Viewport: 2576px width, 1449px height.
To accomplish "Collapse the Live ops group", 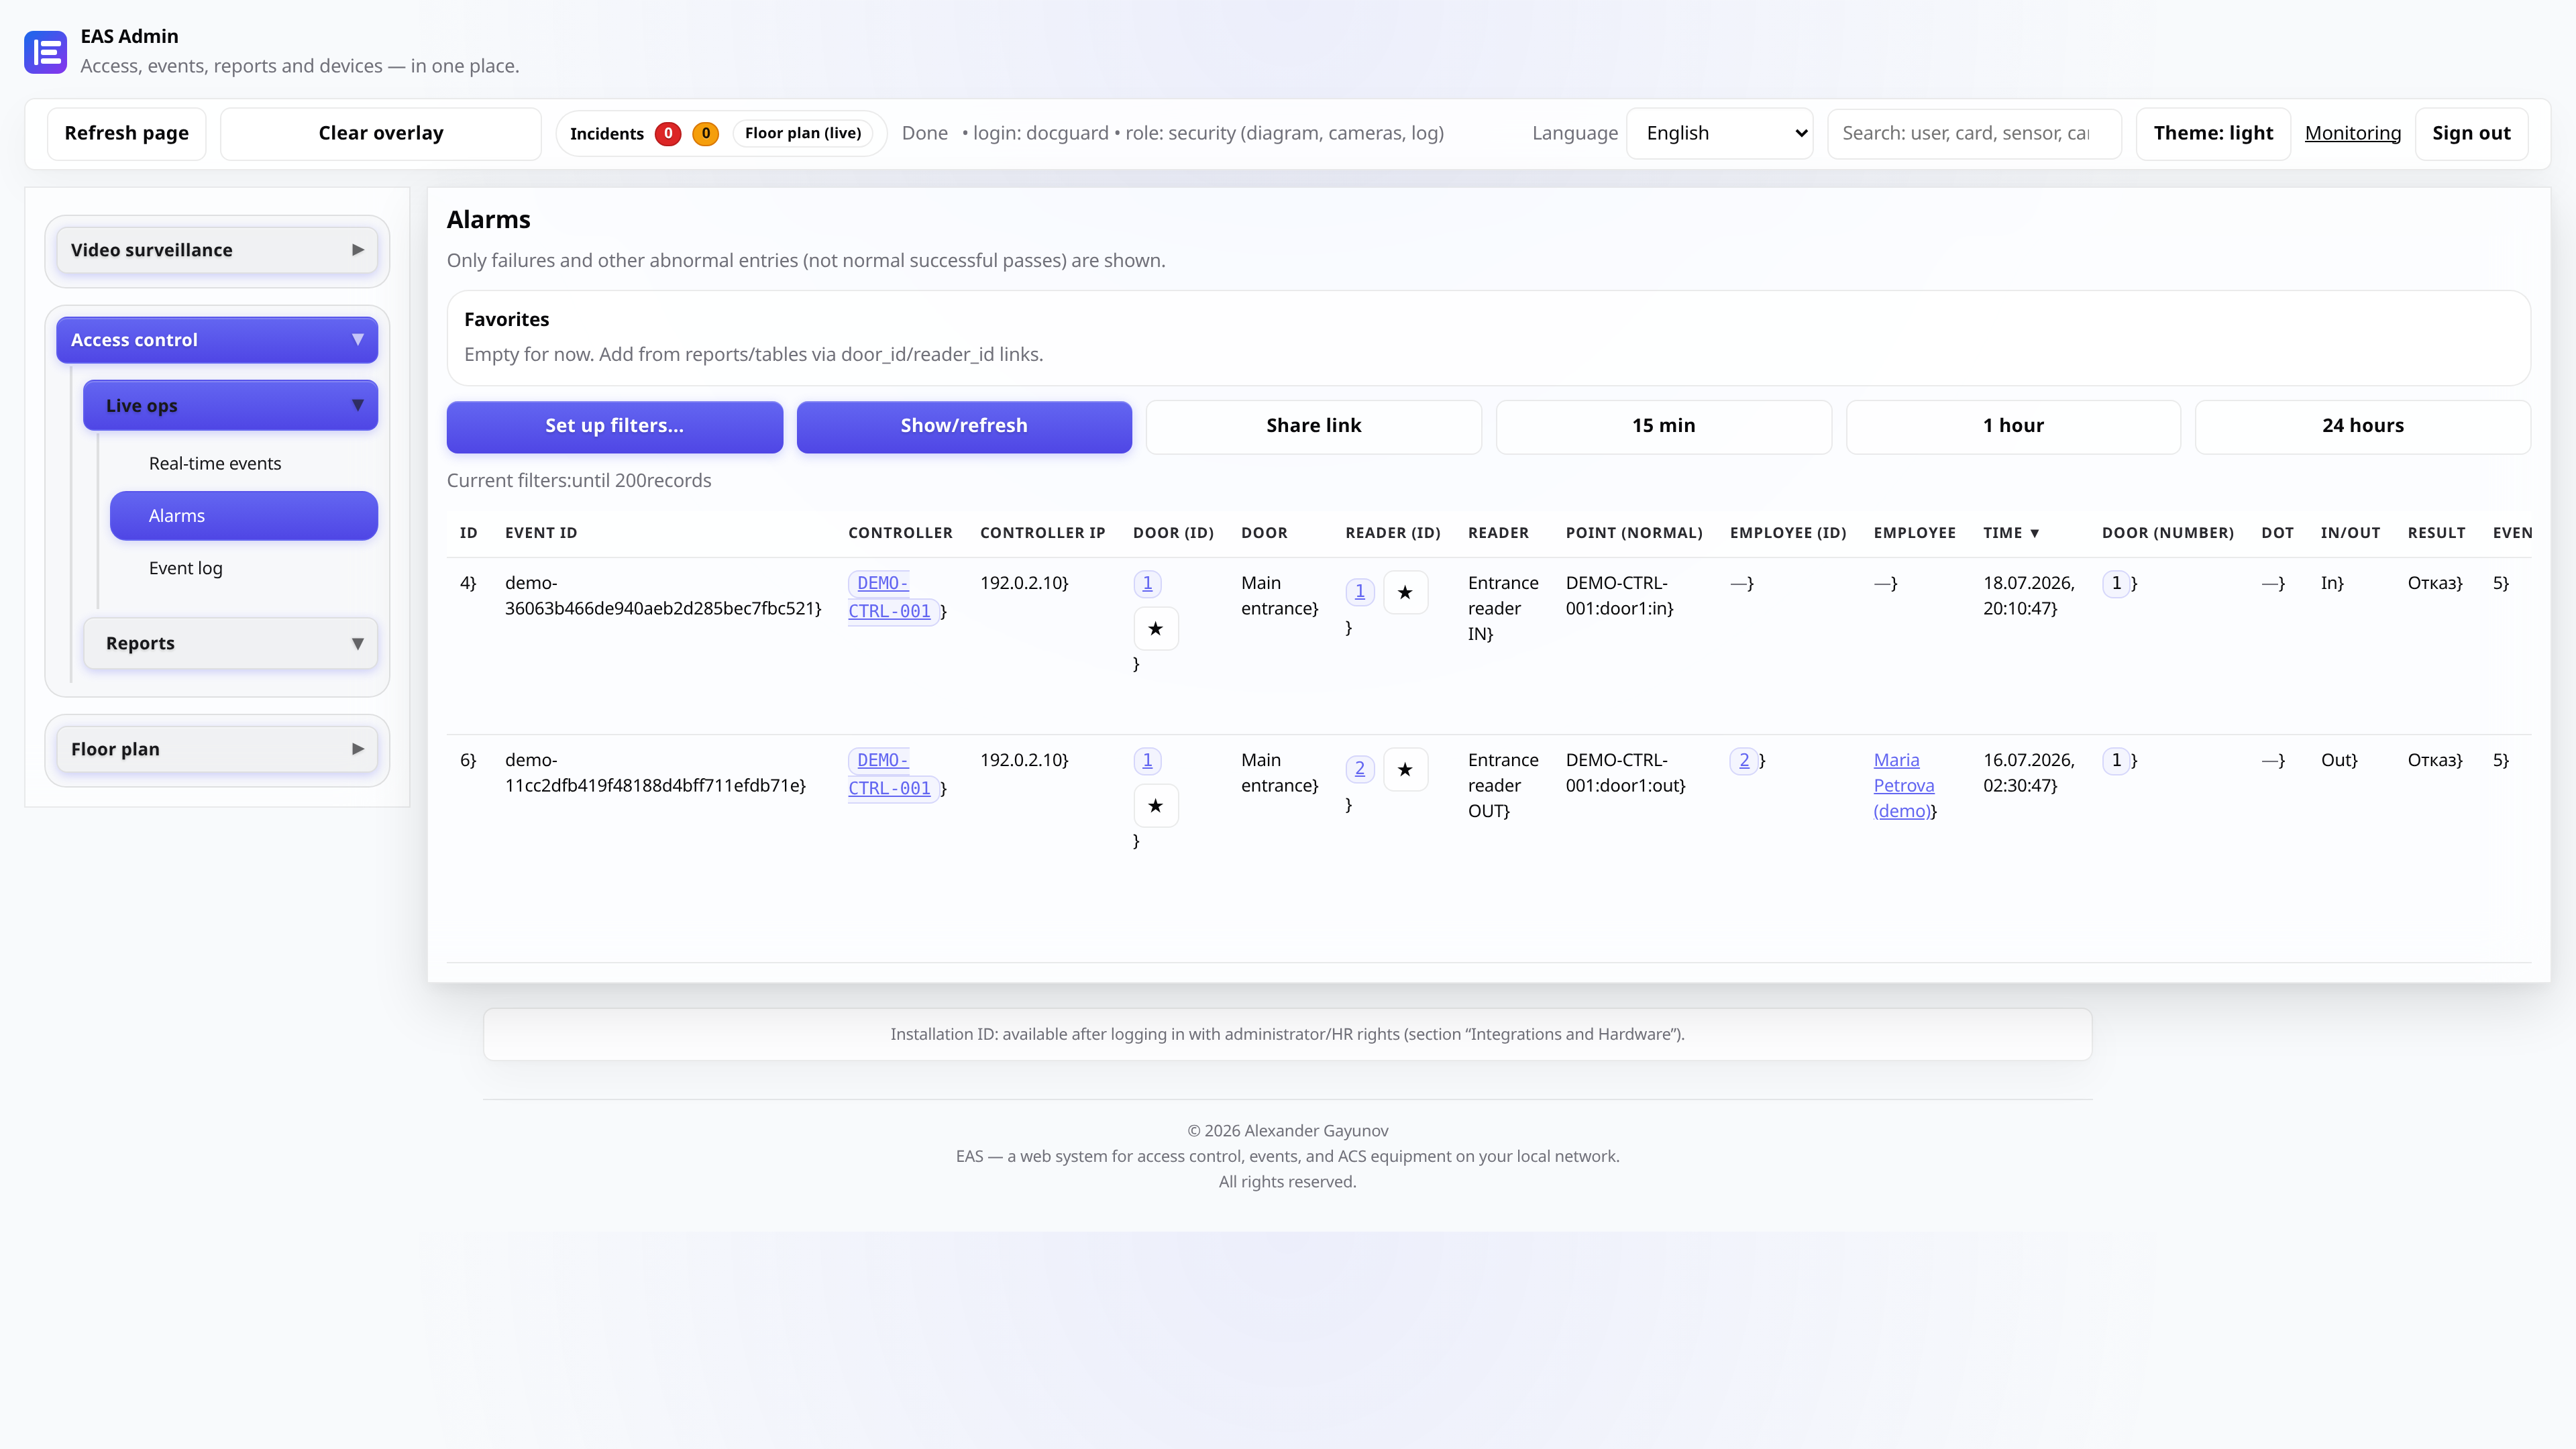I will click(230, 405).
